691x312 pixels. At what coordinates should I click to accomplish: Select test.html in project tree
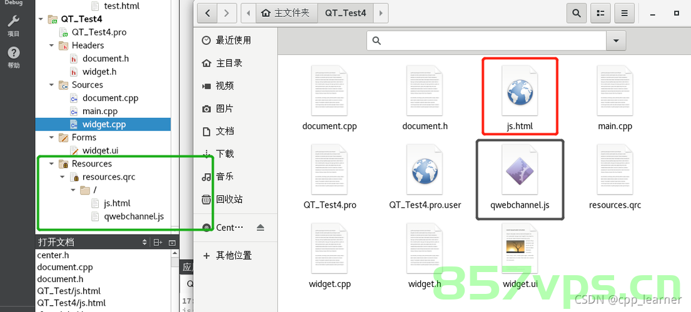coord(121,6)
